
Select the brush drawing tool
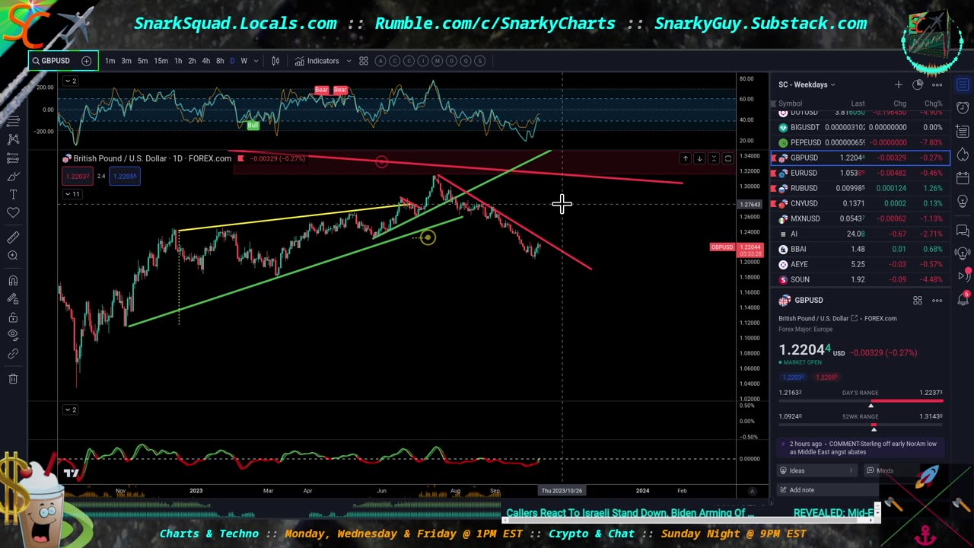point(13,177)
